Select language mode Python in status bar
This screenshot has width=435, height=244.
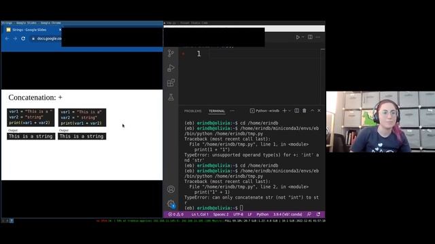click(x=262, y=214)
